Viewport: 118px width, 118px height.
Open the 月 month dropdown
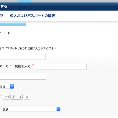[x=17, y=97]
